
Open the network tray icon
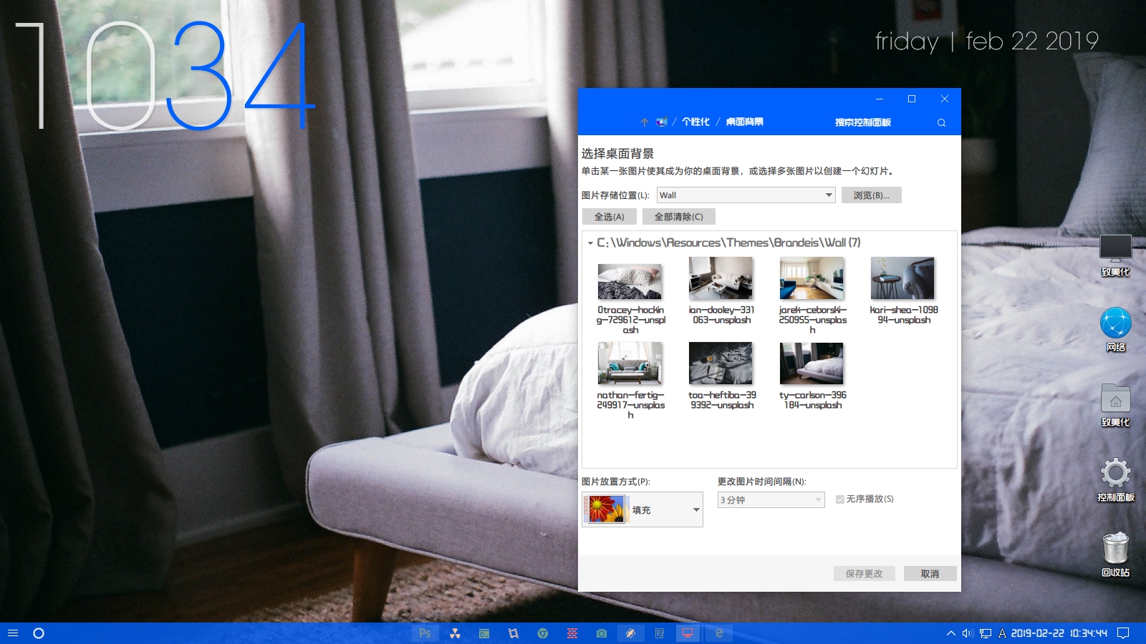(986, 633)
